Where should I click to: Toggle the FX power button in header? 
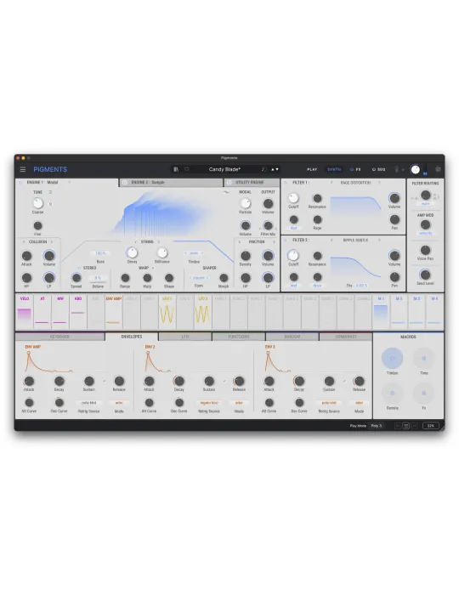[352, 170]
